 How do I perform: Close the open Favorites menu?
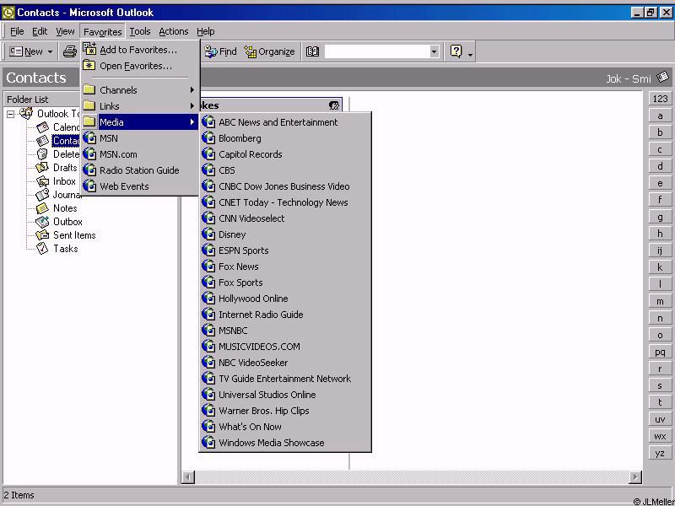tap(102, 31)
